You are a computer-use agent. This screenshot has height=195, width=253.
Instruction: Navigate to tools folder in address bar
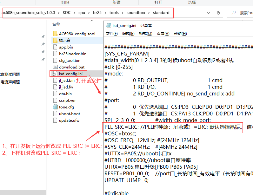(x=114, y=13)
